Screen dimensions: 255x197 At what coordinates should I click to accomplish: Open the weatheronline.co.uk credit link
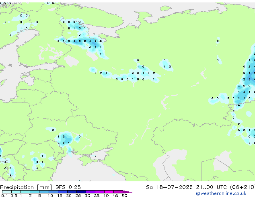[221, 193]
